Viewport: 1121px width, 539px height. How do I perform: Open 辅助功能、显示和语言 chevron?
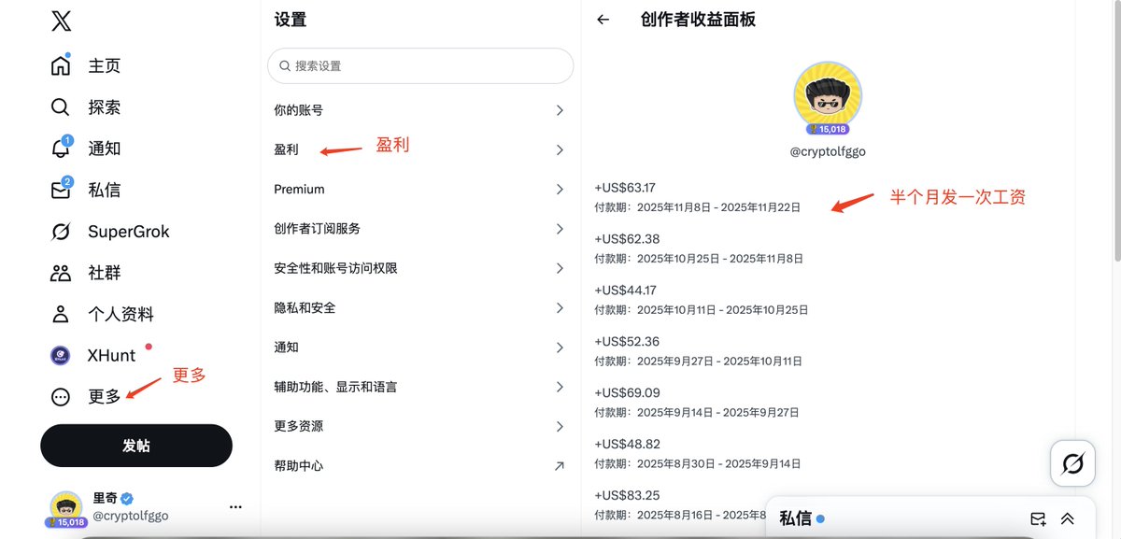pos(560,387)
